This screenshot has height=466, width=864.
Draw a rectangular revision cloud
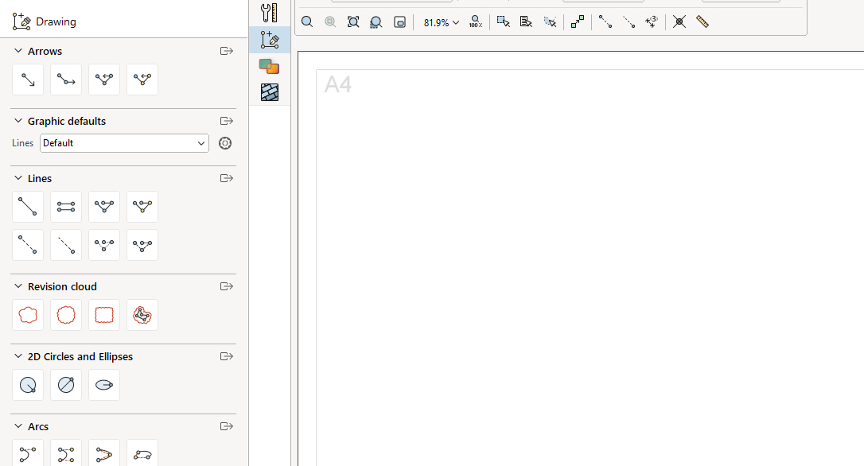tap(104, 315)
